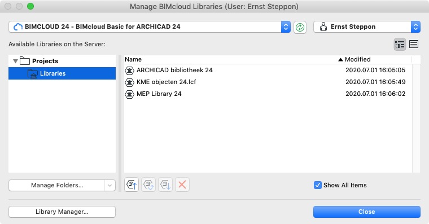
Task: Click the library icon beside KME objecten 24.lcf
Action: pyautogui.click(x=129, y=82)
